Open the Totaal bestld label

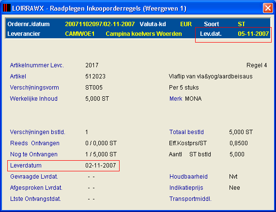coord(186,132)
